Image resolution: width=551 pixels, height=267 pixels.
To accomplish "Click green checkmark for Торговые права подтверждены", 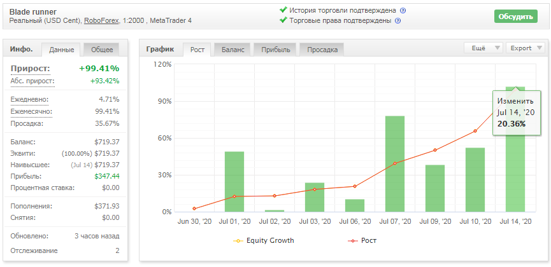I will point(283,20).
